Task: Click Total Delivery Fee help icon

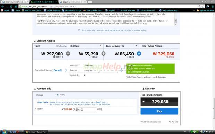Action: (136, 46)
